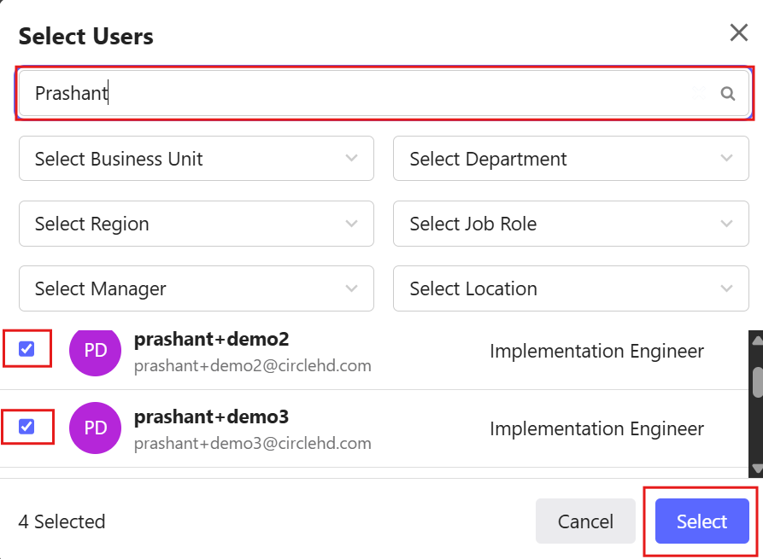This screenshot has height=559, width=763.
Task: Click the prashant+demo3@circlehd.com email
Action: (x=253, y=443)
